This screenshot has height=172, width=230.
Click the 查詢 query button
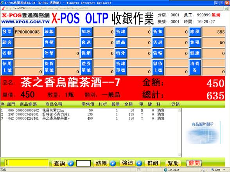[x=59, y=163]
